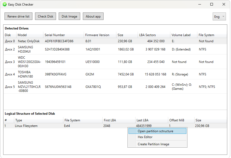Click the 'Renew drive list' button
Viewport: 231px width, 158px height.
(x=18, y=16)
